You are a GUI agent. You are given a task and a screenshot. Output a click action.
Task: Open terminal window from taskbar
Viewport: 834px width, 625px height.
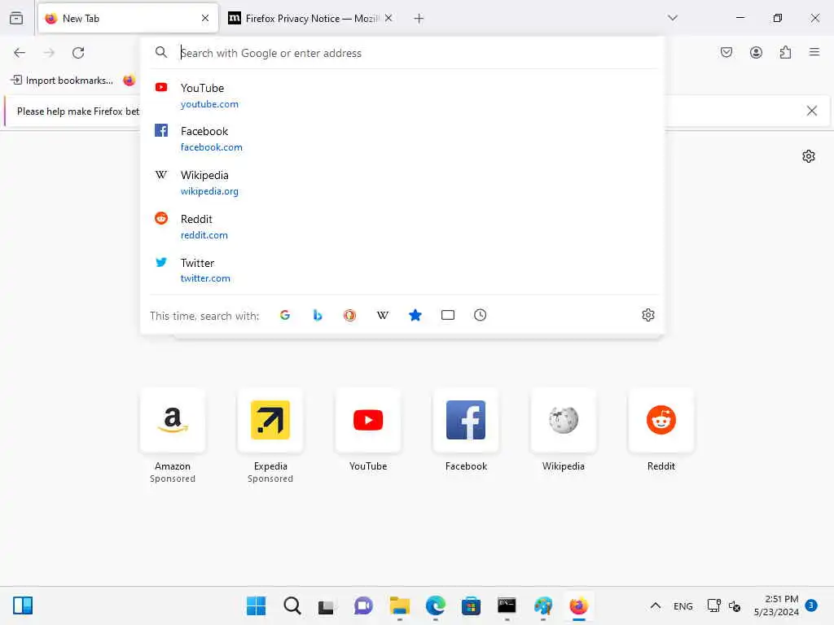click(x=507, y=605)
